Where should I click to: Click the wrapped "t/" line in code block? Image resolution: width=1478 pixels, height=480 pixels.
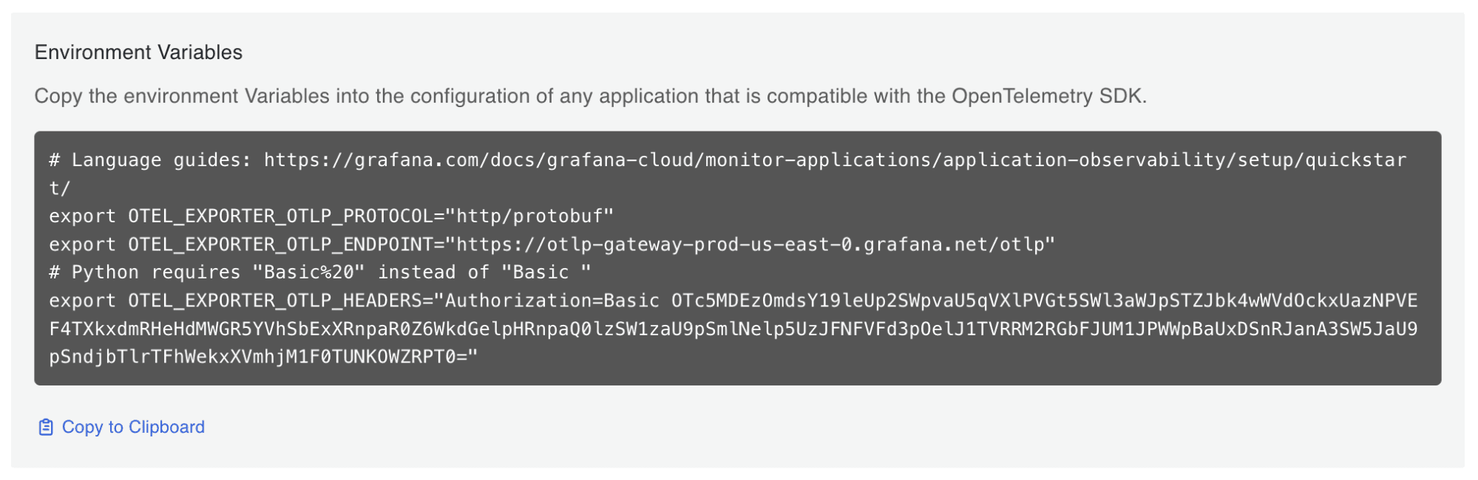coord(59,188)
